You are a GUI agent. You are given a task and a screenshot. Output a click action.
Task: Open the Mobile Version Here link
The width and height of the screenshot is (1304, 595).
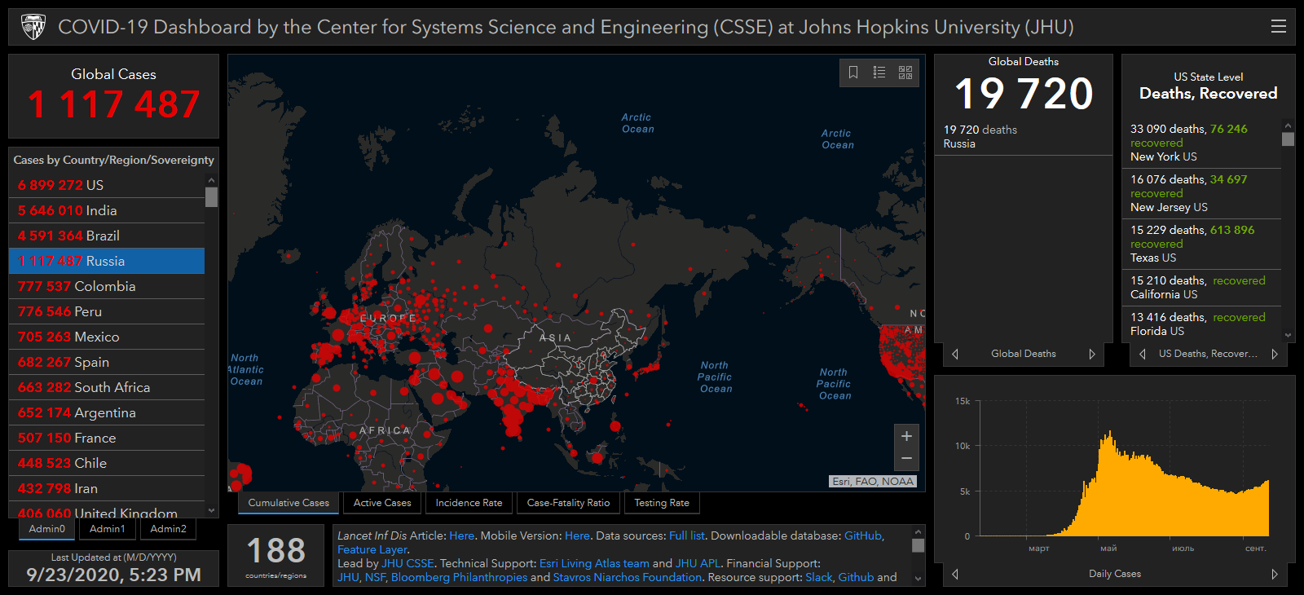pos(577,535)
